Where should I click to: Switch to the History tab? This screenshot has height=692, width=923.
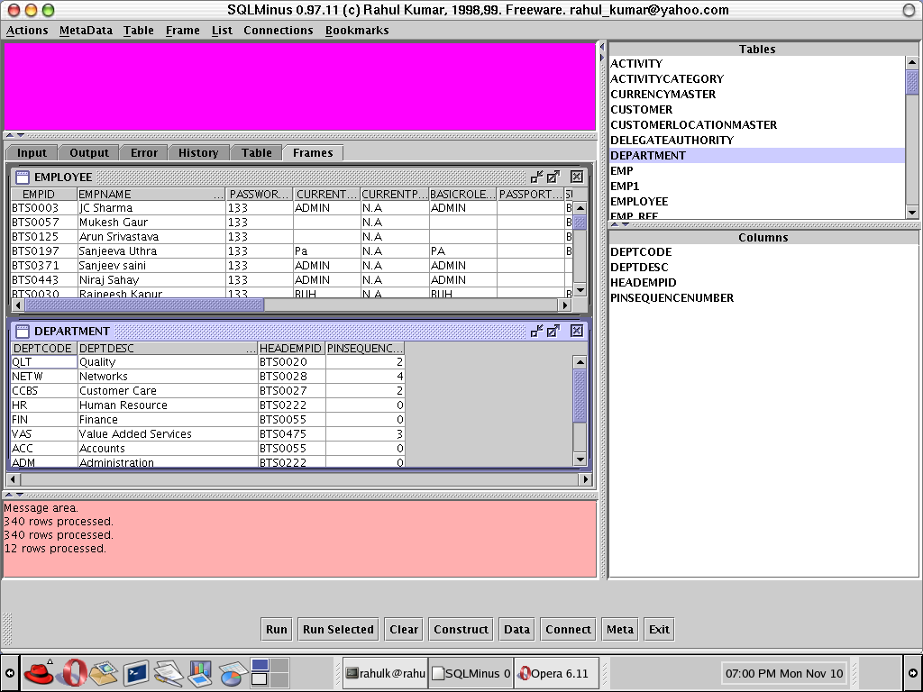[x=198, y=153]
